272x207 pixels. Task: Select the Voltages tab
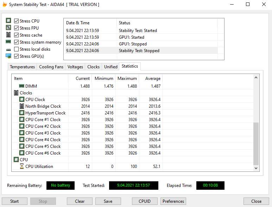75,67
